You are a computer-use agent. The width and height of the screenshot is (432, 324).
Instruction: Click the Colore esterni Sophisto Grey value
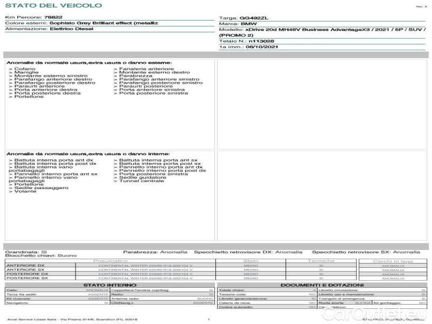tap(104, 24)
